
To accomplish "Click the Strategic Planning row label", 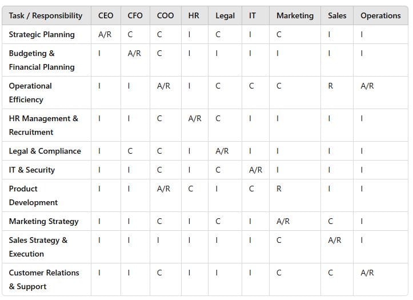I will (42, 34).
